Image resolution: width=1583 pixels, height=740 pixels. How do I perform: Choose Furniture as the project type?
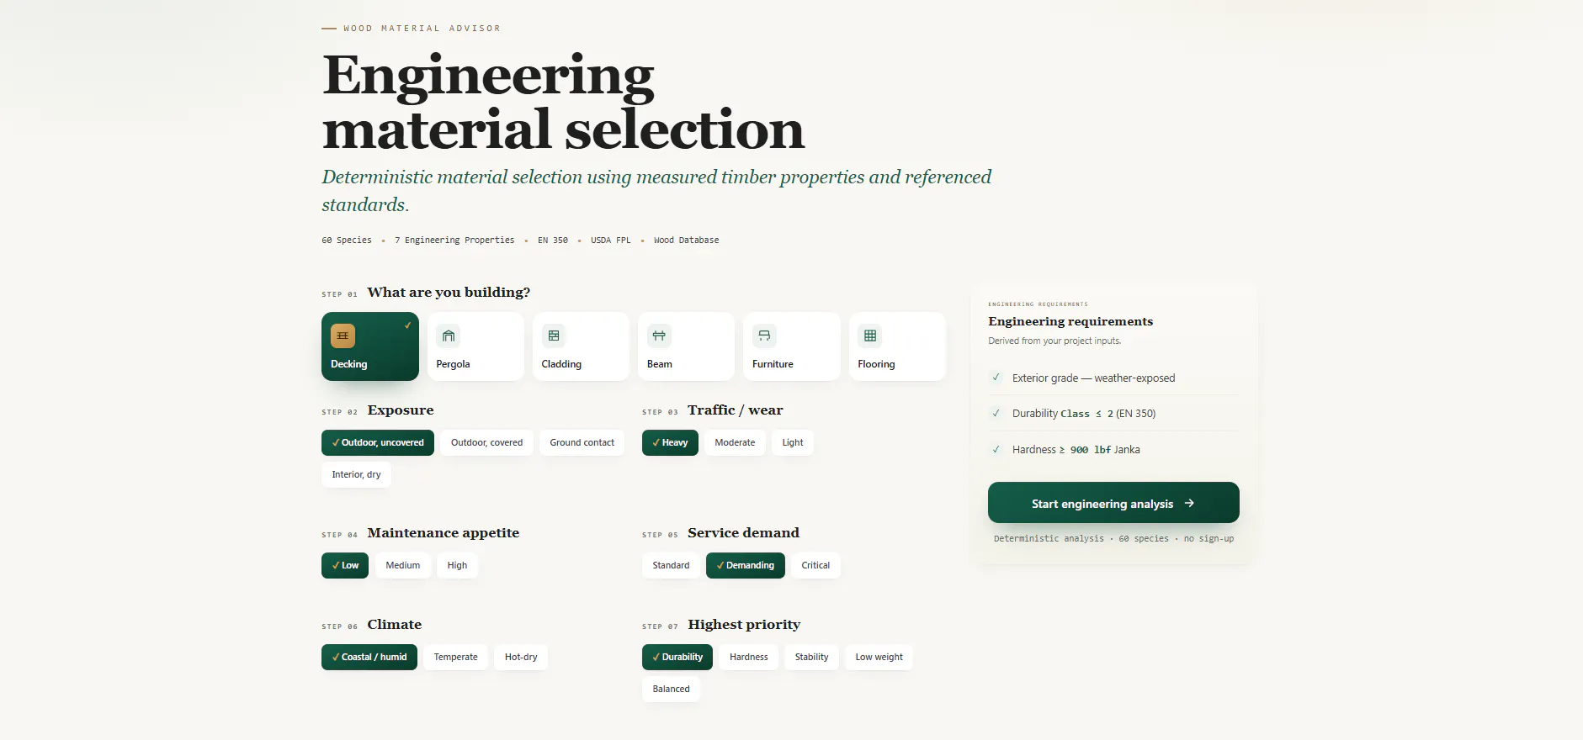(792, 346)
